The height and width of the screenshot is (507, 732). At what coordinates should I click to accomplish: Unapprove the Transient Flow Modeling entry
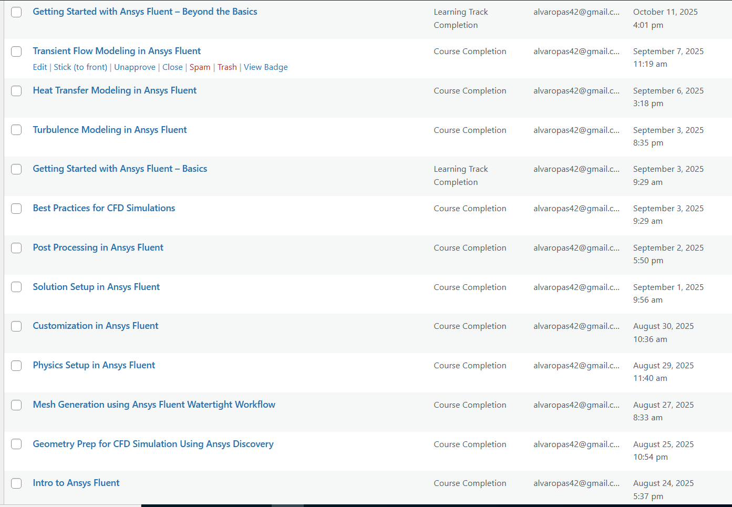135,67
